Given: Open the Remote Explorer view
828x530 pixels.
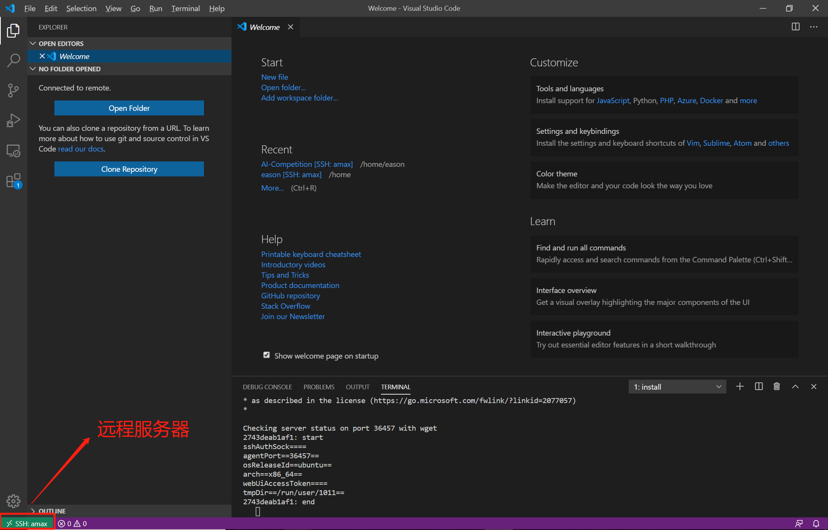Looking at the screenshot, I should (13, 151).
